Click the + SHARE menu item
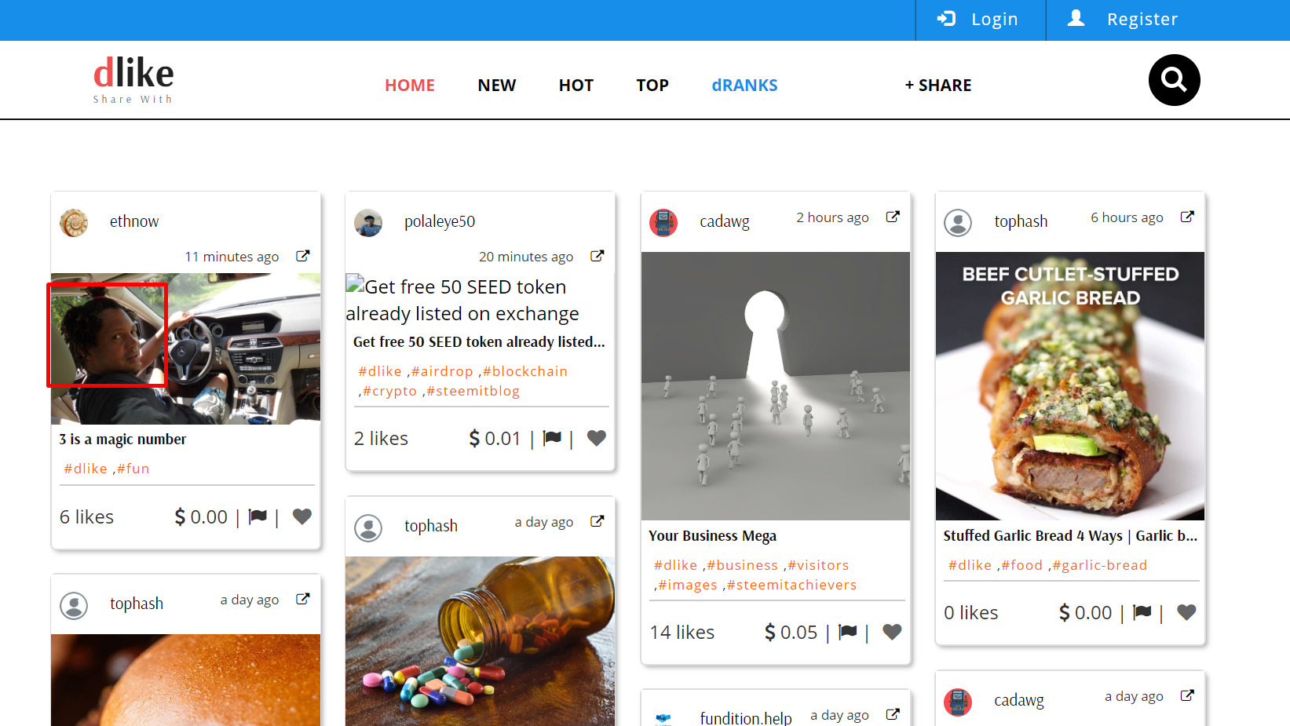 (938, 86)
